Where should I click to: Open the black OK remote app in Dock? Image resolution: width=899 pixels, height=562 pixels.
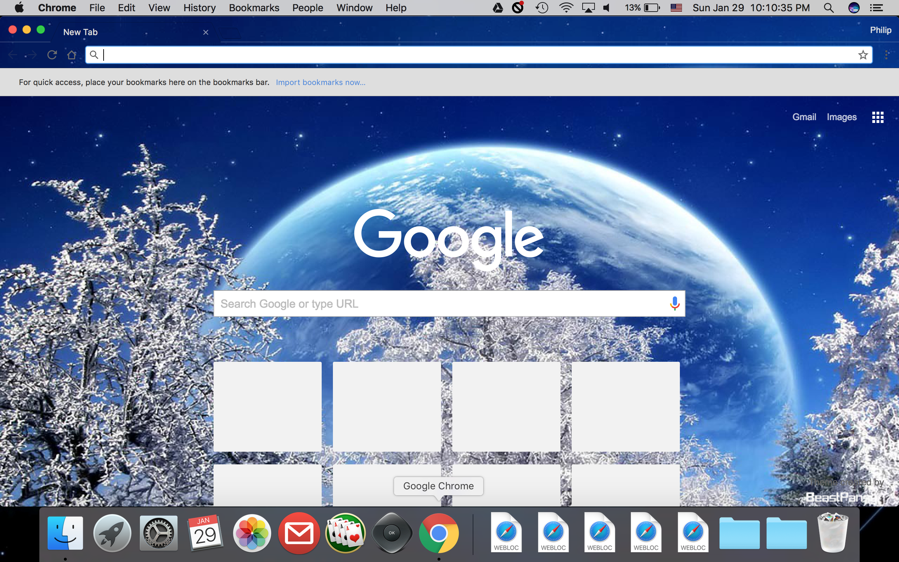pos(392,533)
